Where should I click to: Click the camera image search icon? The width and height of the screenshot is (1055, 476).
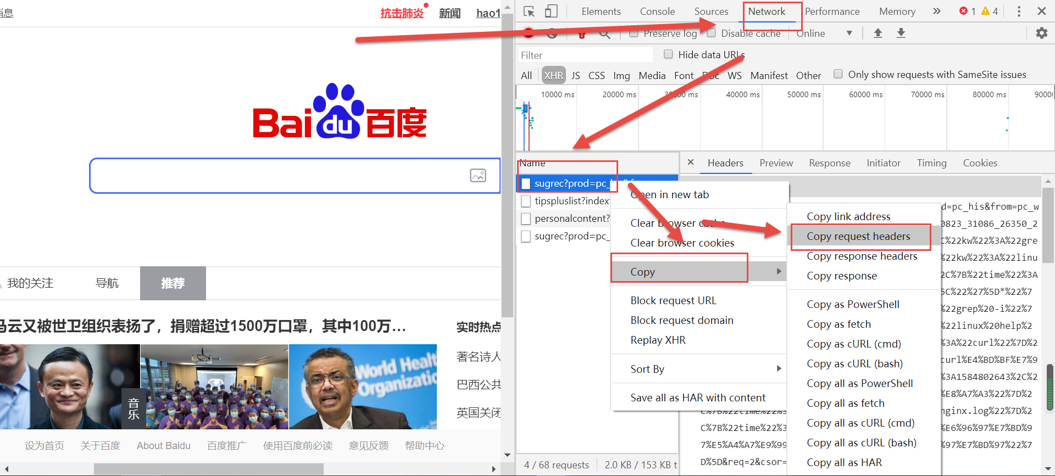[477, 176]
